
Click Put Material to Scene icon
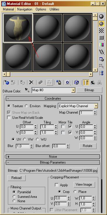(x=13, y=83)
